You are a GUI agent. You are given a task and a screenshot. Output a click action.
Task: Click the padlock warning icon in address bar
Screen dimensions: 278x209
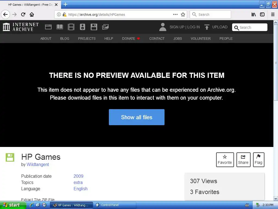tap(64, 14)
